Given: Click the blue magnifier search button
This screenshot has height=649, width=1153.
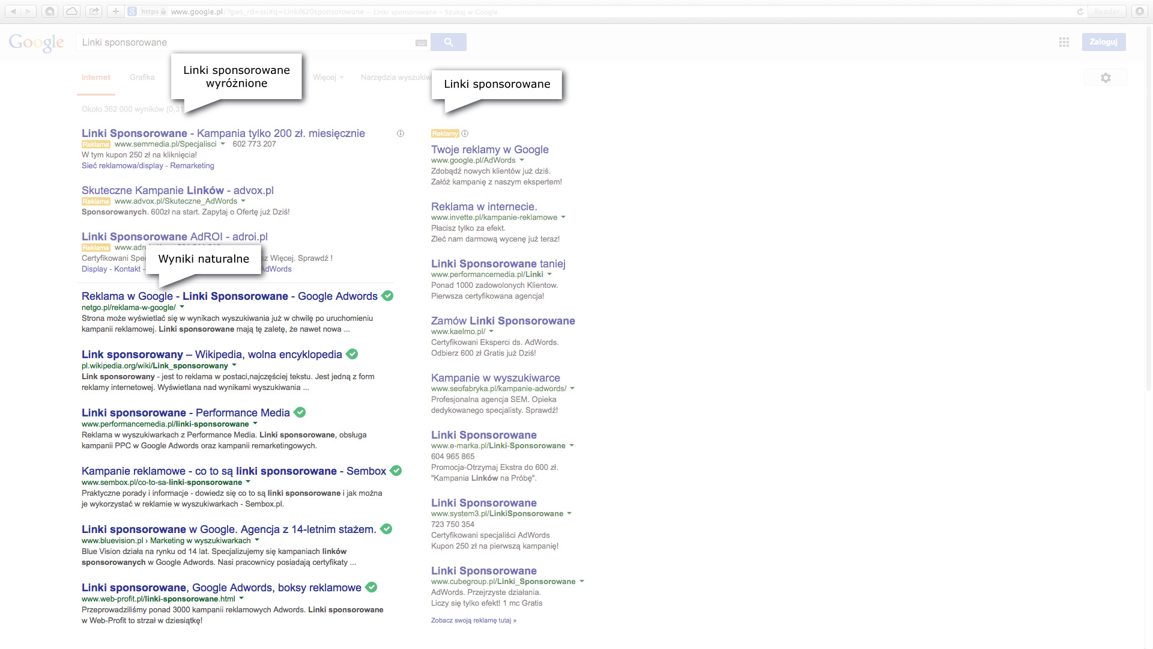Looking at the screenshot, I should point(449,42).
